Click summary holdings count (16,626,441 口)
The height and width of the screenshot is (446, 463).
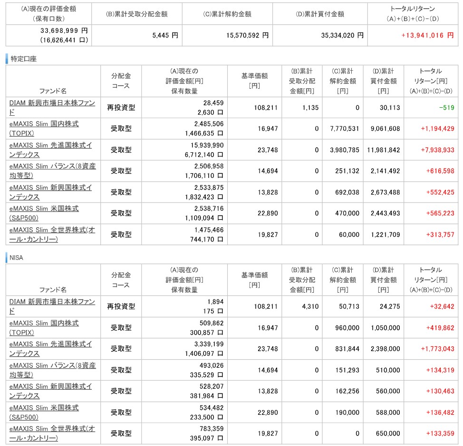click(64, 40)
